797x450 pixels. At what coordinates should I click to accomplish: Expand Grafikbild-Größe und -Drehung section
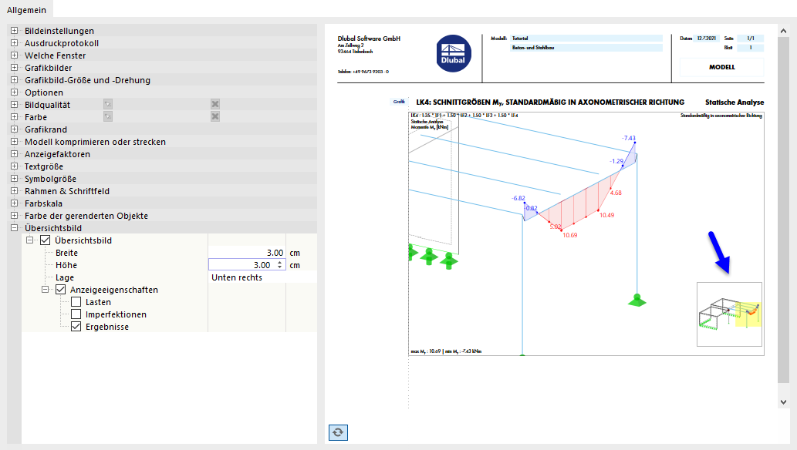pyautogui.click(x=14, y=79)
